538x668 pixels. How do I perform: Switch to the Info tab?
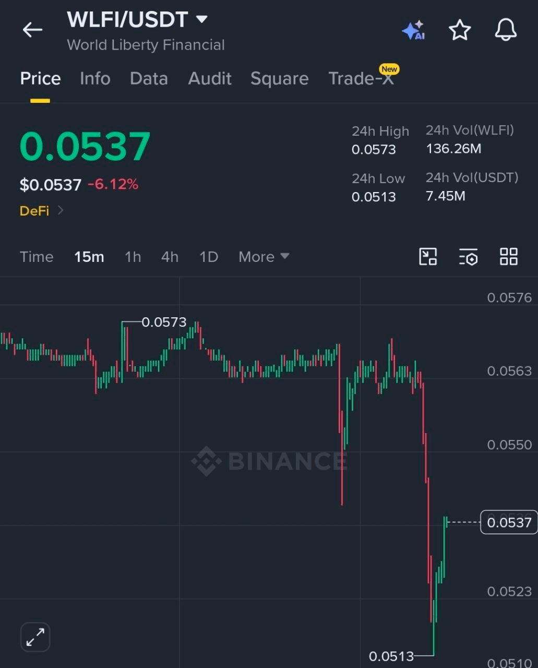[x=95, y=79]
